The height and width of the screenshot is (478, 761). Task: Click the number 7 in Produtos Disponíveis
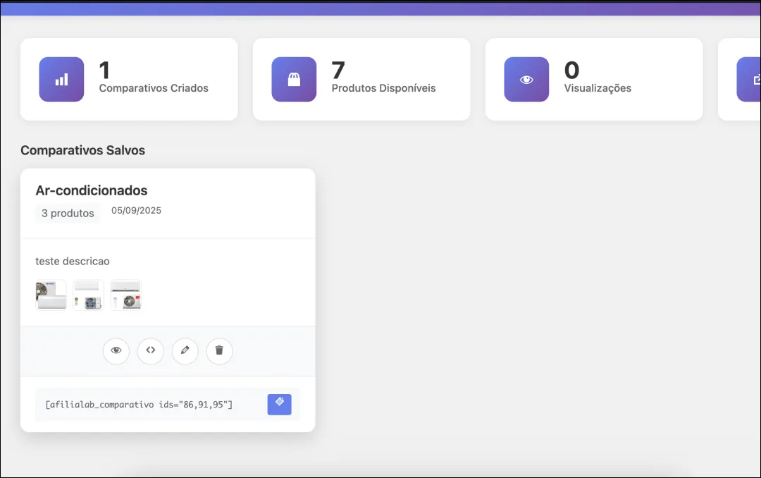(338, 71)
